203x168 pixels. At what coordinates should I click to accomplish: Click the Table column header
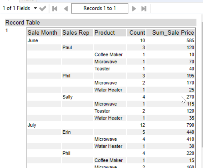point(33,22)
